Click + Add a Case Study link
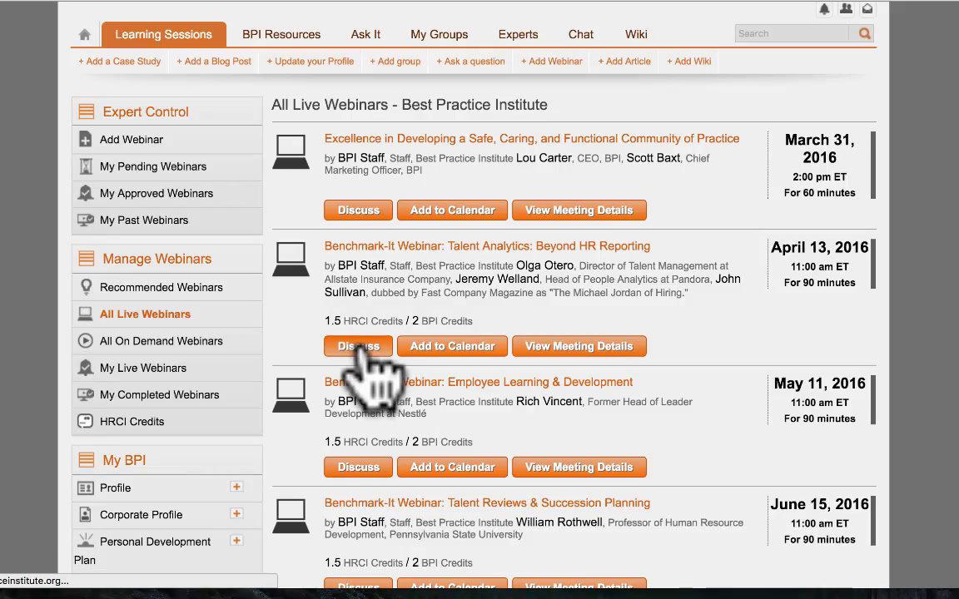This screenshot has height=599, width=959. [x=119, y=61]
